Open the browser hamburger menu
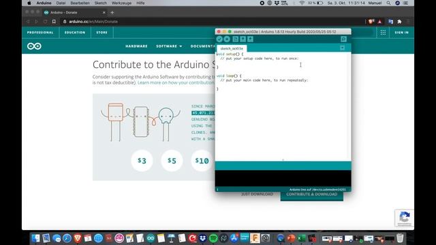 (x=408, y=21)
